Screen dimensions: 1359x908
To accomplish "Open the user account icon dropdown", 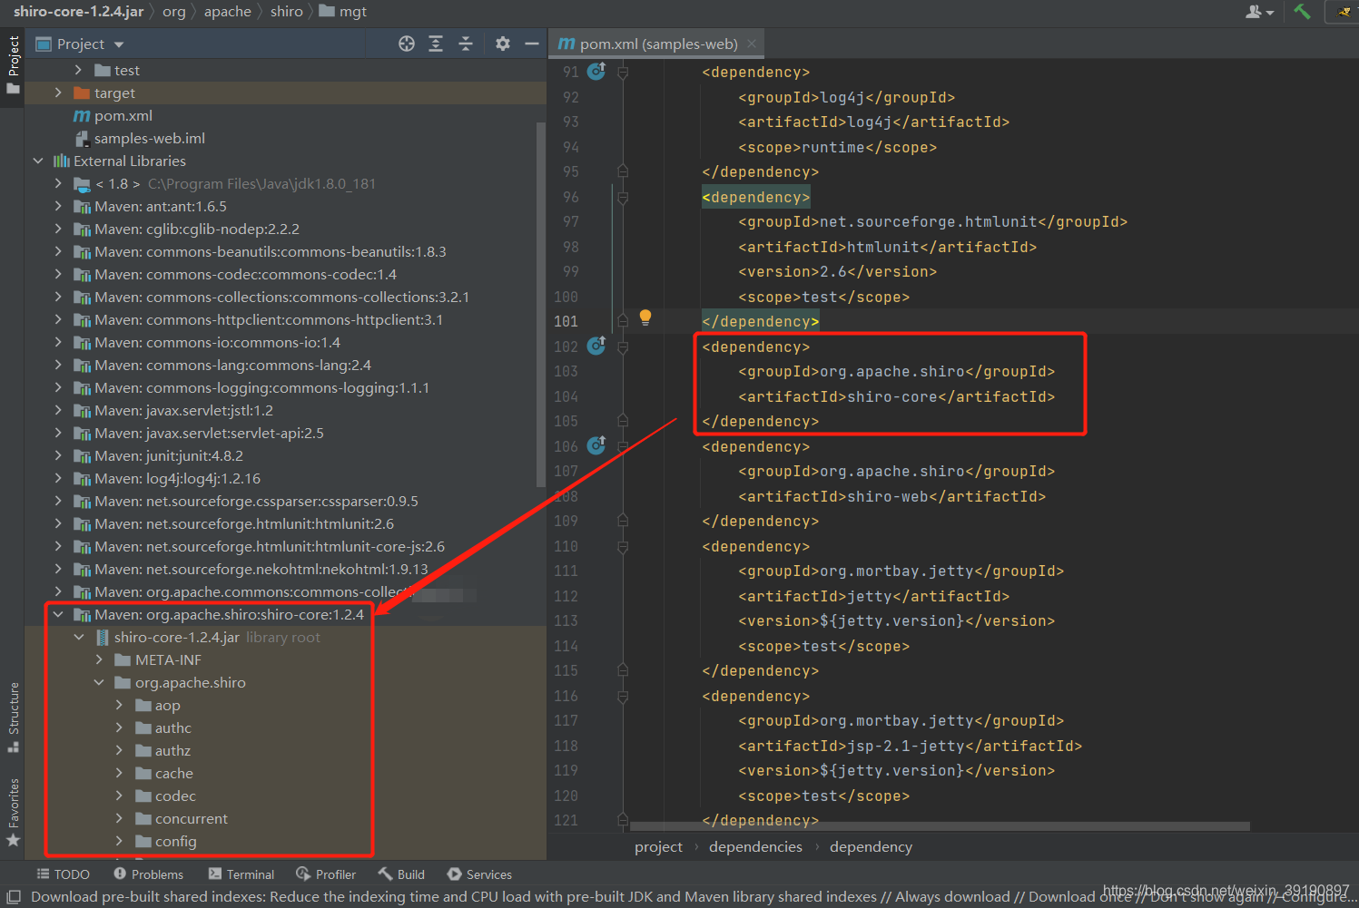I will point(1259,12).
